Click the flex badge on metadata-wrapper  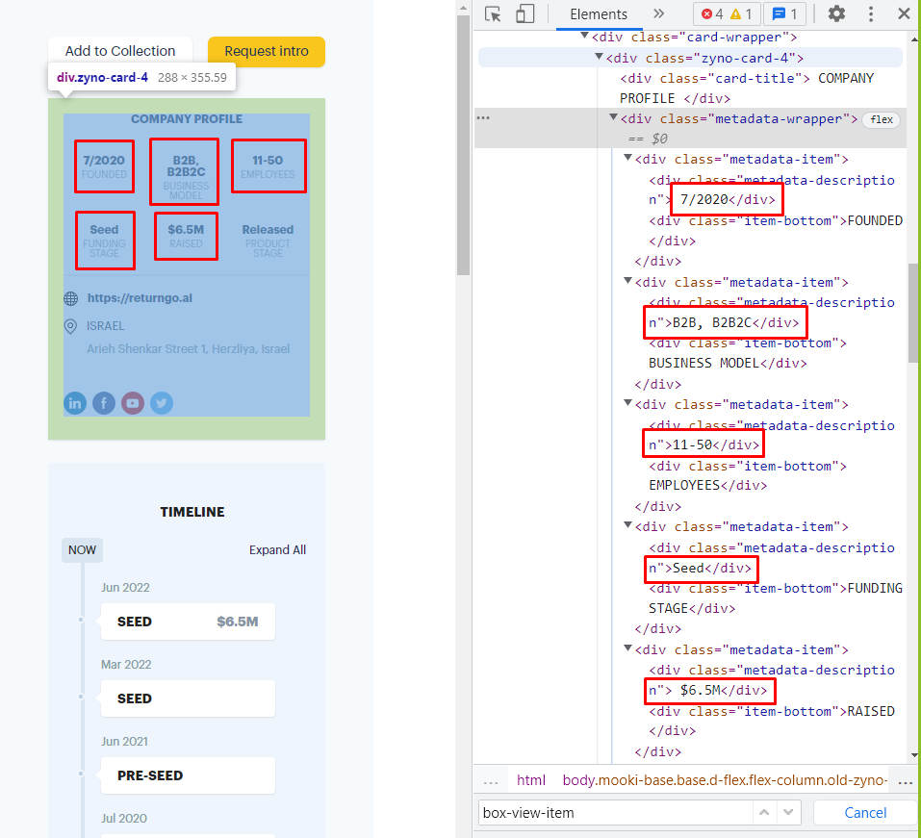(x=881, y=119)
